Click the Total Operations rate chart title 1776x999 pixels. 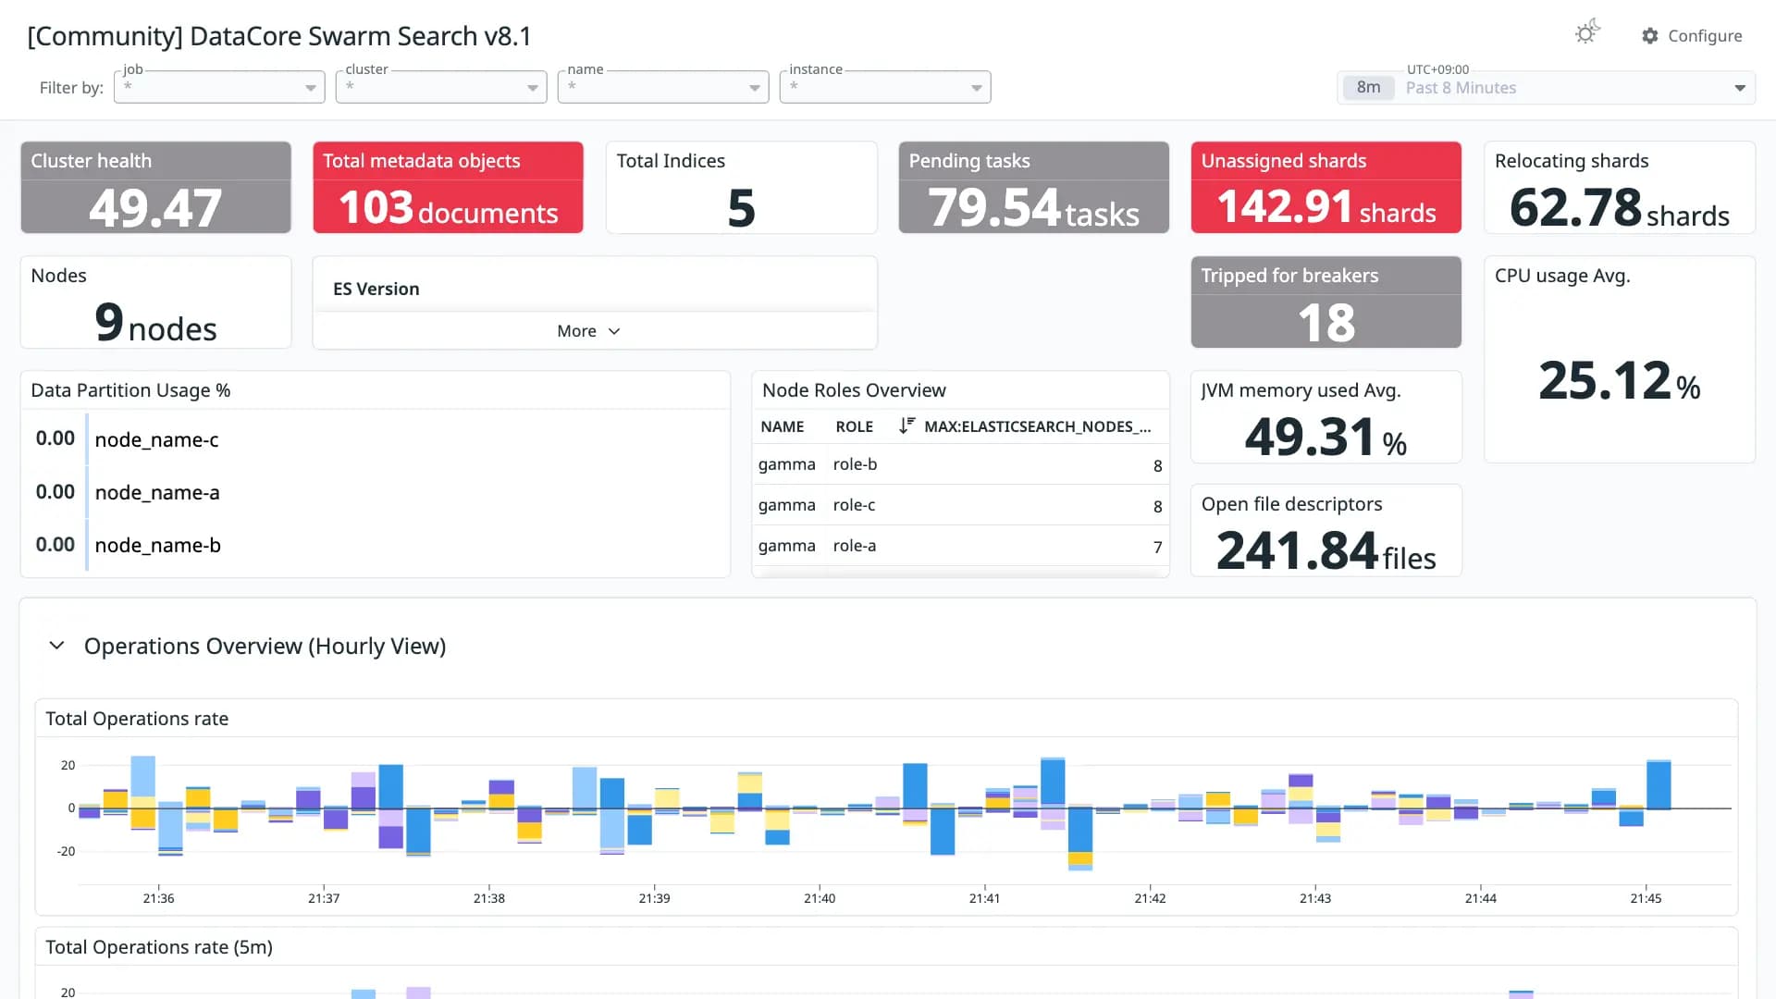(137, 719)
